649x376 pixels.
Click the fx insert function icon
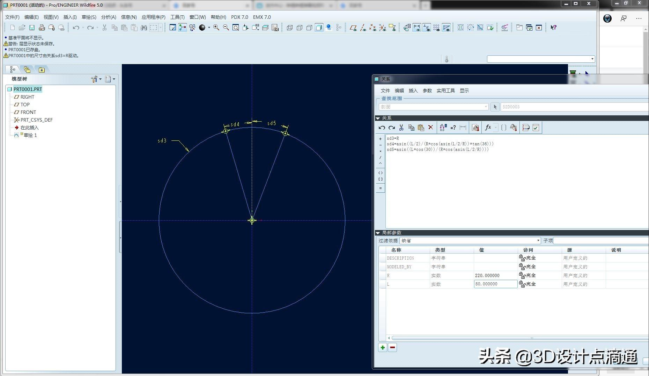[488, 128]
